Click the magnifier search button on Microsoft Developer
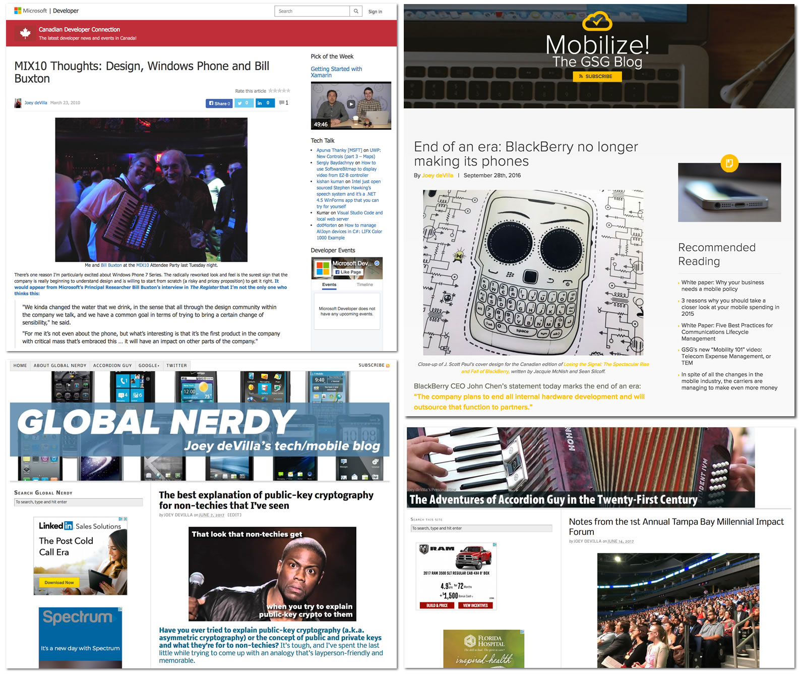The width and height of the screenshot is (800, 676). 356,11
